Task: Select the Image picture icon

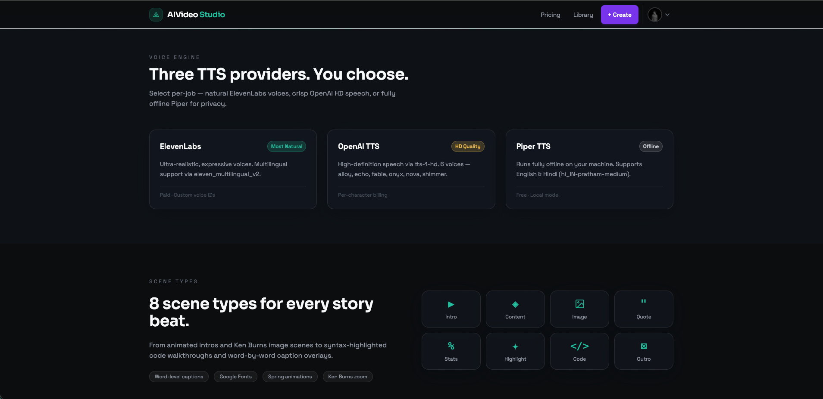Action: pos(579,304)
